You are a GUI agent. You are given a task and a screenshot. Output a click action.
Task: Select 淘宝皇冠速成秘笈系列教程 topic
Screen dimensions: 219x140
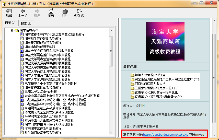click(43, 43)
